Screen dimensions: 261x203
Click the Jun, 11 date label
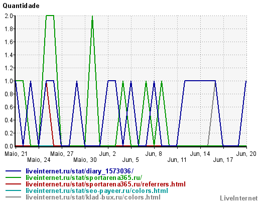pos(177,160)
